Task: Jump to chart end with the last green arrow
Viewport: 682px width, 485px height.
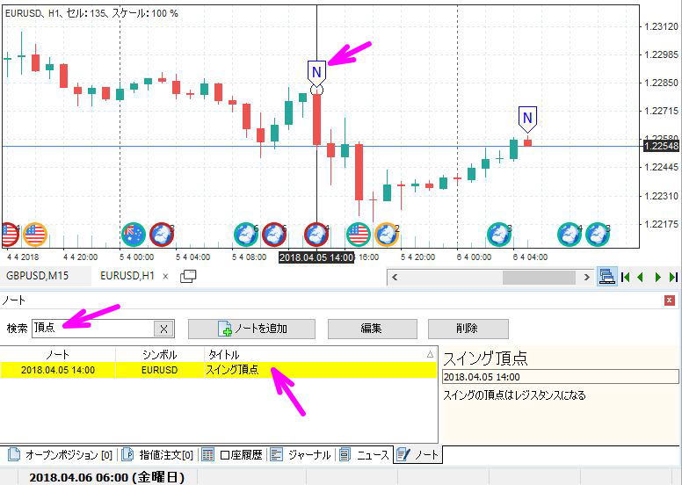Action: pos(673,277)
